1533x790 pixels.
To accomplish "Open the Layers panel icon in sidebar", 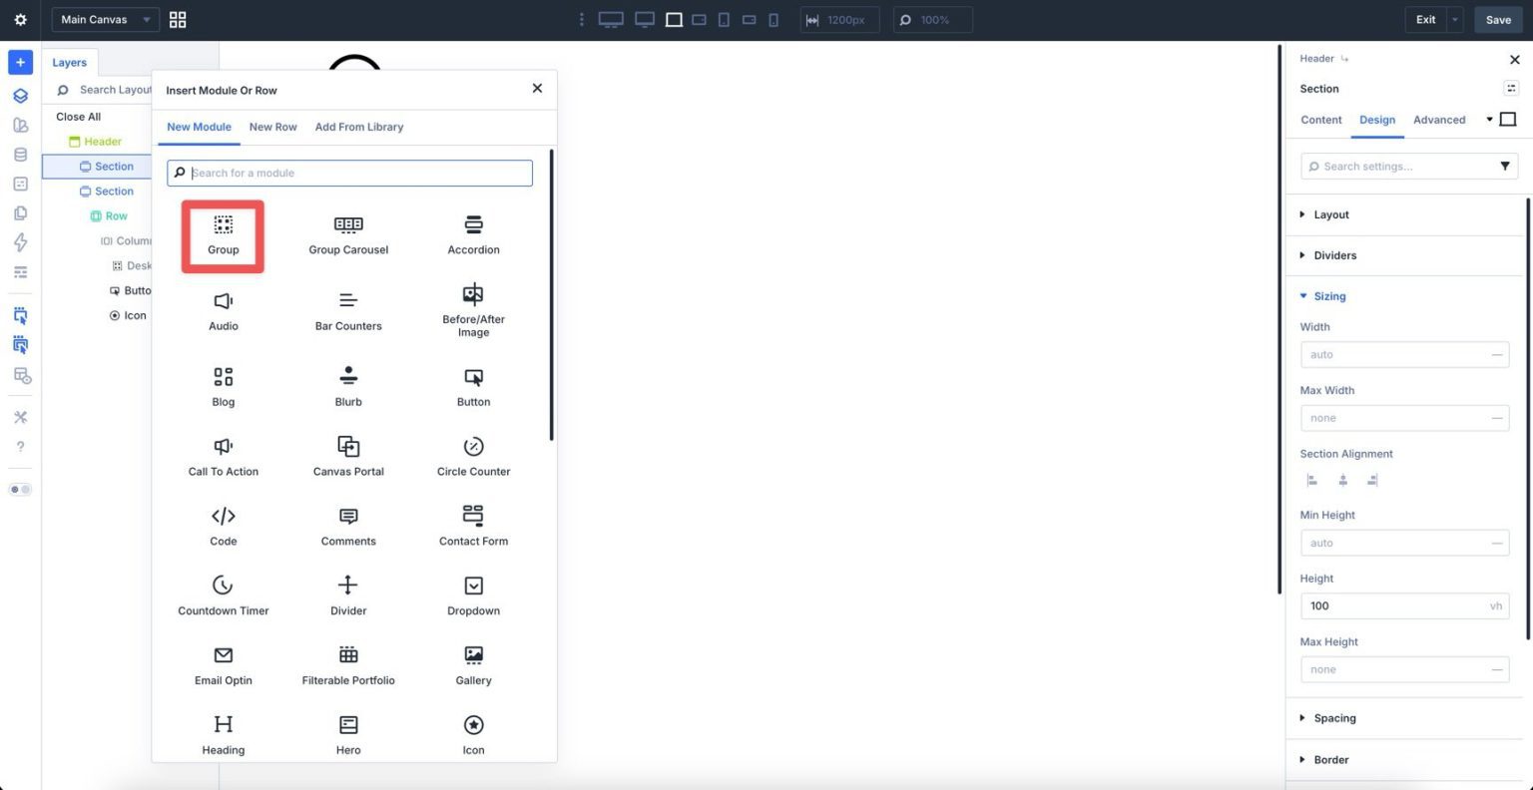I will coord(20,96).
